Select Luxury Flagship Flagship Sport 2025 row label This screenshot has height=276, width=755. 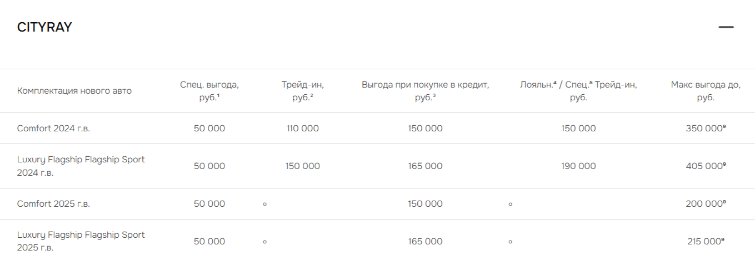coord(81,242)
